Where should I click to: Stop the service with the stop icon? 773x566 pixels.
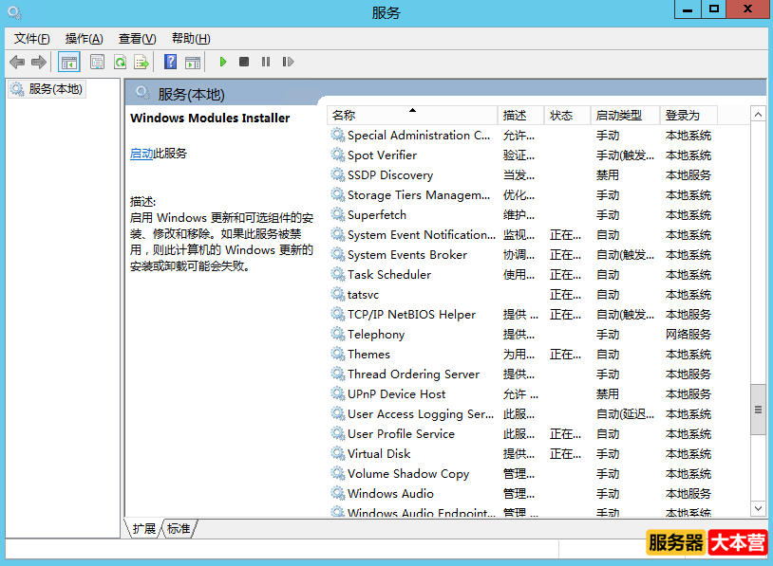click(x=244, y=62)
